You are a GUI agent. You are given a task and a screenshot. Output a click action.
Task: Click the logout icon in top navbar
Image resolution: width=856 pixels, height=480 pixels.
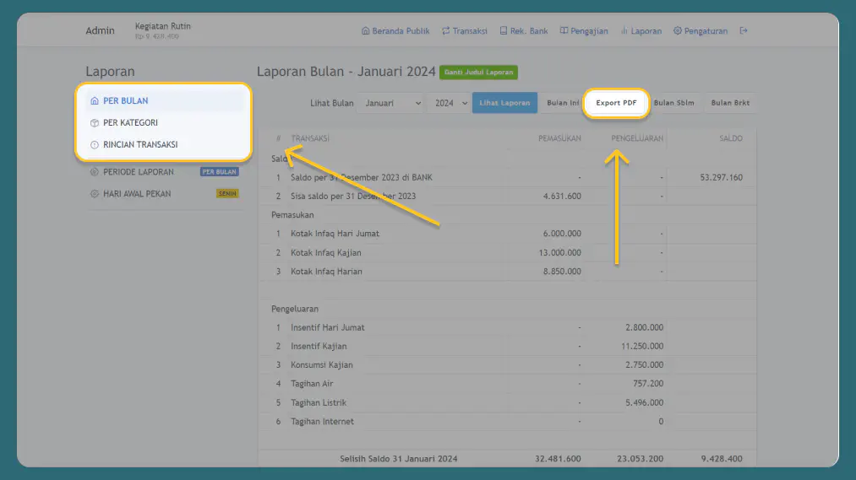(x=744, y=31)
